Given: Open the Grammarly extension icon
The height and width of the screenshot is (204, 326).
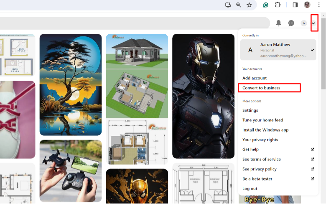Looking at the screenshot, I should point(265,5).
